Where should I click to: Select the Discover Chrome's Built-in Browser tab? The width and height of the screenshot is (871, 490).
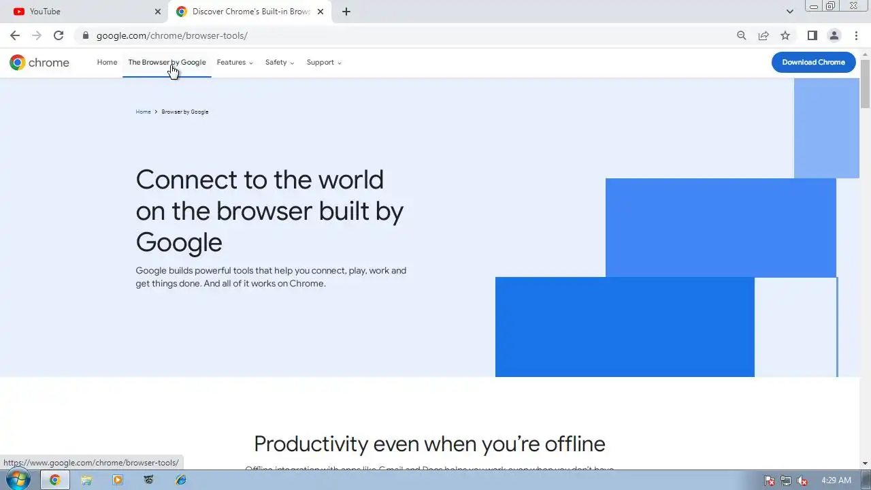coord(250,12)
